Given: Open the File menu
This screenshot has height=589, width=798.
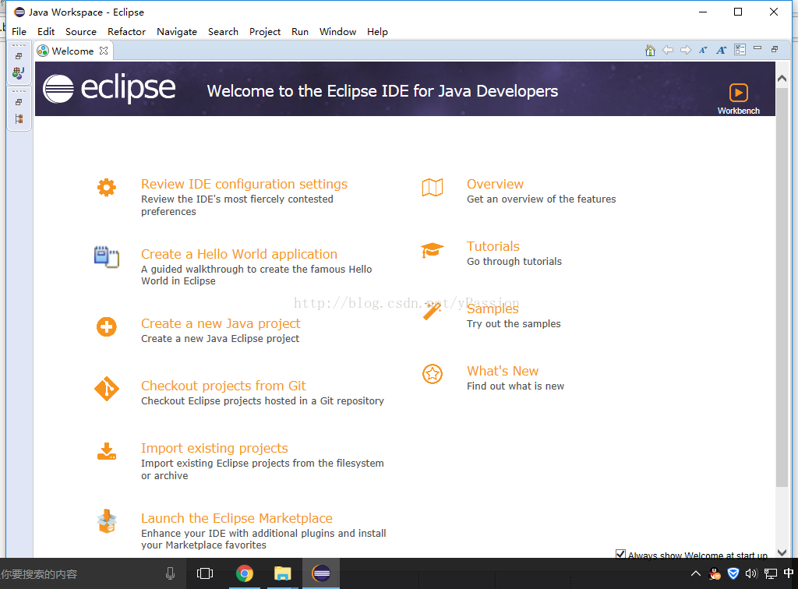Looking at the screenshot, I should [x=19, y=31].
